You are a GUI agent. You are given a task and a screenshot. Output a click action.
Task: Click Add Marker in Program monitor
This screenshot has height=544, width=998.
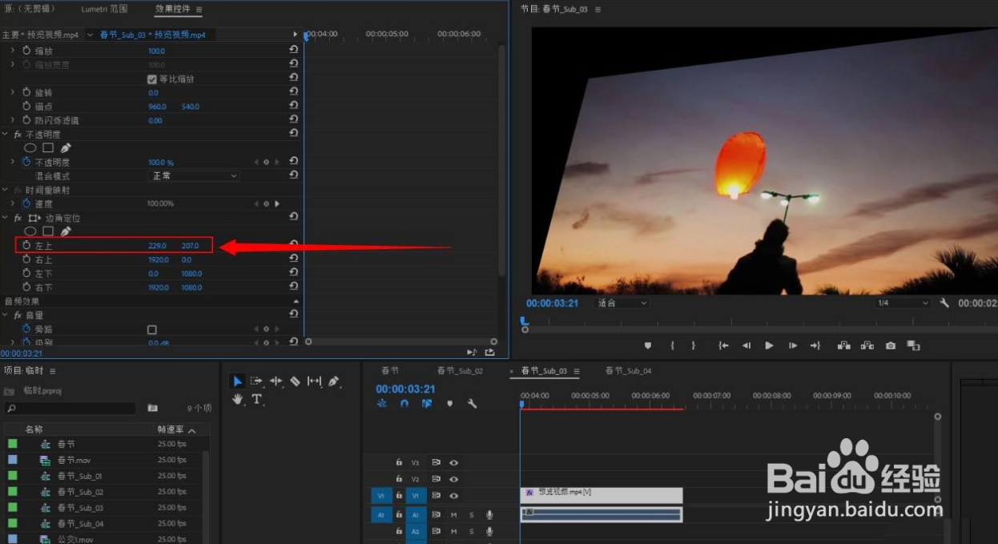[648, 345]
